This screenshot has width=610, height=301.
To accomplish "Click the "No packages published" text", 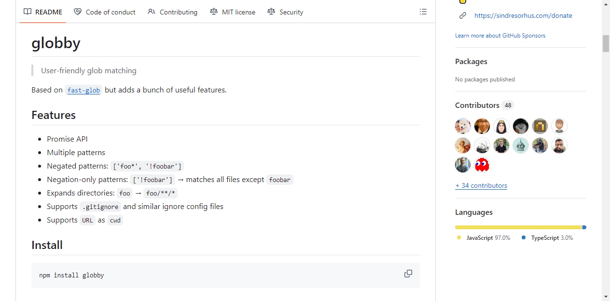I will [485, 79].
